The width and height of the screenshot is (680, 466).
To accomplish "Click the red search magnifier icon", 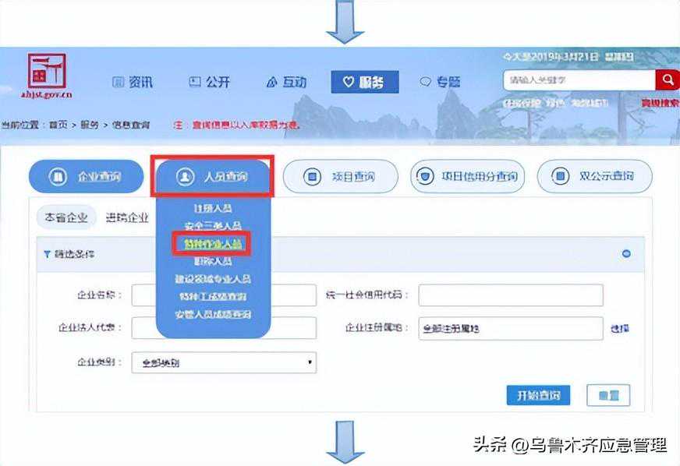I will pyautogui.click(x=668, y=79).
